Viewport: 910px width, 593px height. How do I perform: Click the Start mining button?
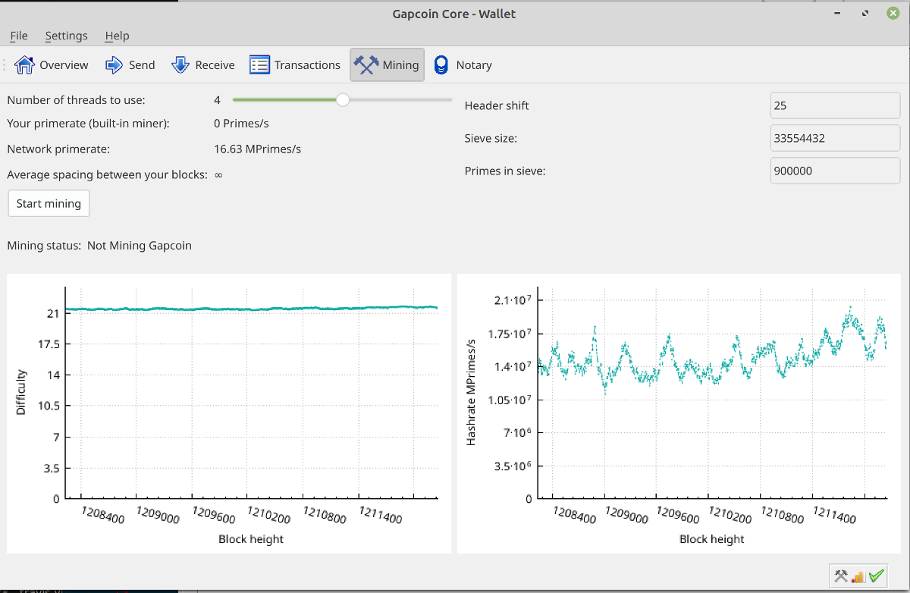49,203
